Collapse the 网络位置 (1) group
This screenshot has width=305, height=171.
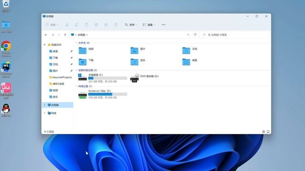pos(76,86)
